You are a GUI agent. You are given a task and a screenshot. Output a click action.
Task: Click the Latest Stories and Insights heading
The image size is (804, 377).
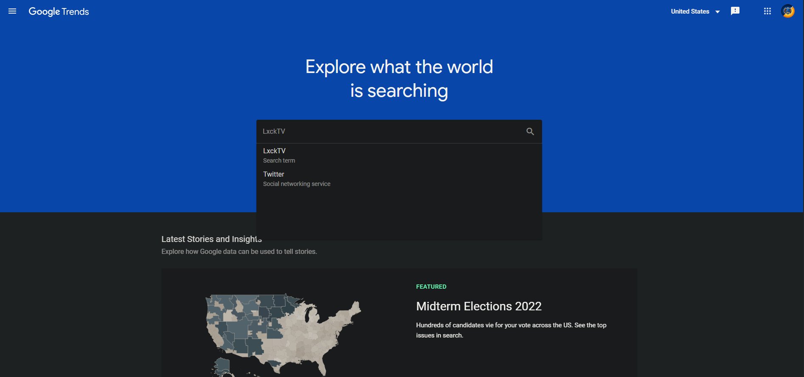(211, 239)
